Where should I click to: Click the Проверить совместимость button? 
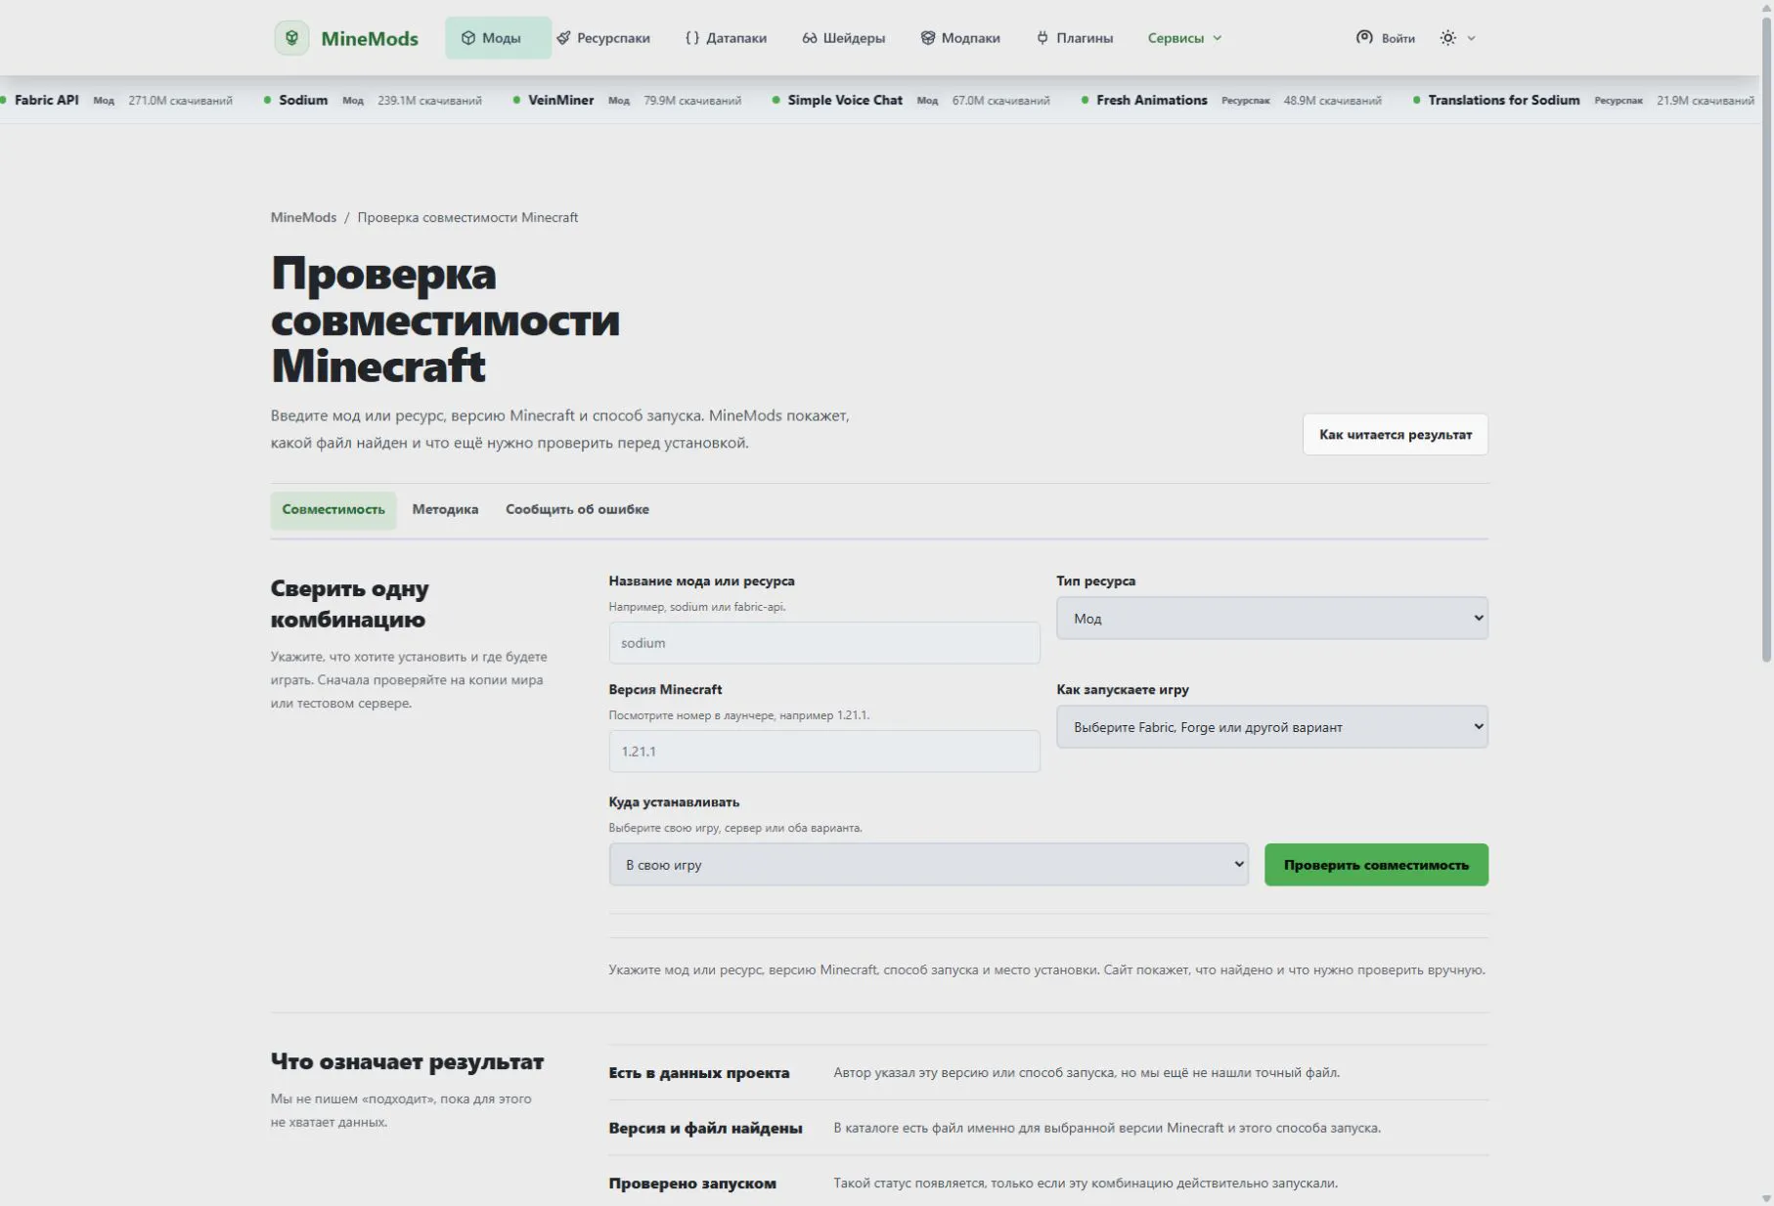tap(1376, 865)
